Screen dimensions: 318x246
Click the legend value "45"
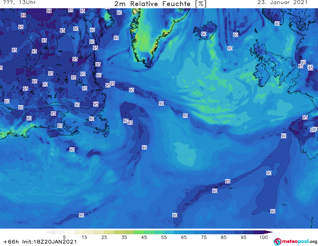pos(144,237)
